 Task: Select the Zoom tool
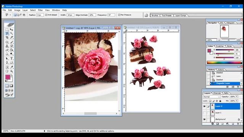coord(11,71)
